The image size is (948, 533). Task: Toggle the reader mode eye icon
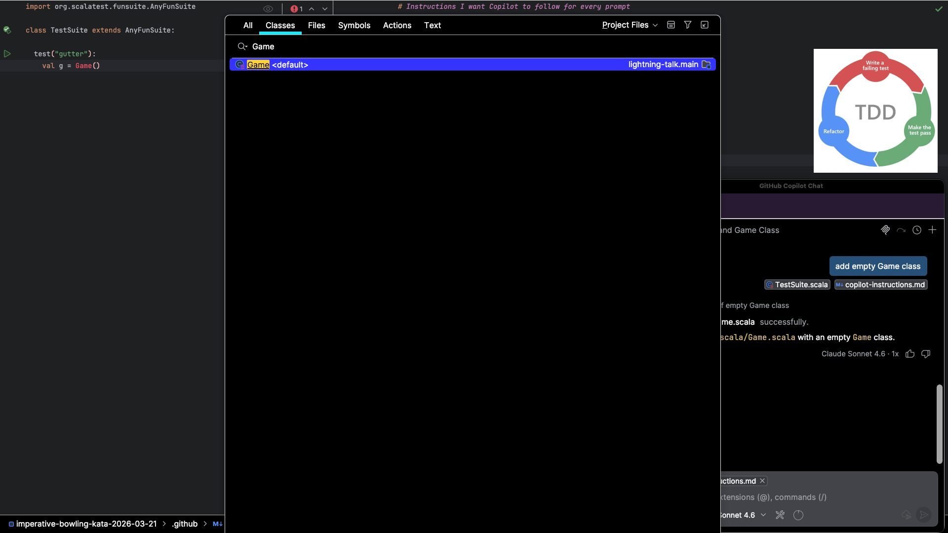268,9
